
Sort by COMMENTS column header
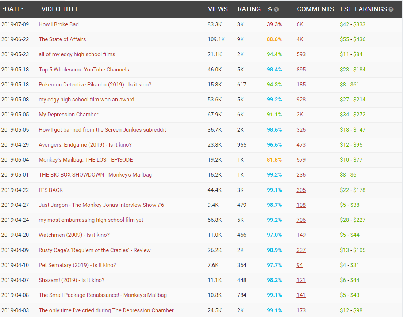(x=315, y=9)
